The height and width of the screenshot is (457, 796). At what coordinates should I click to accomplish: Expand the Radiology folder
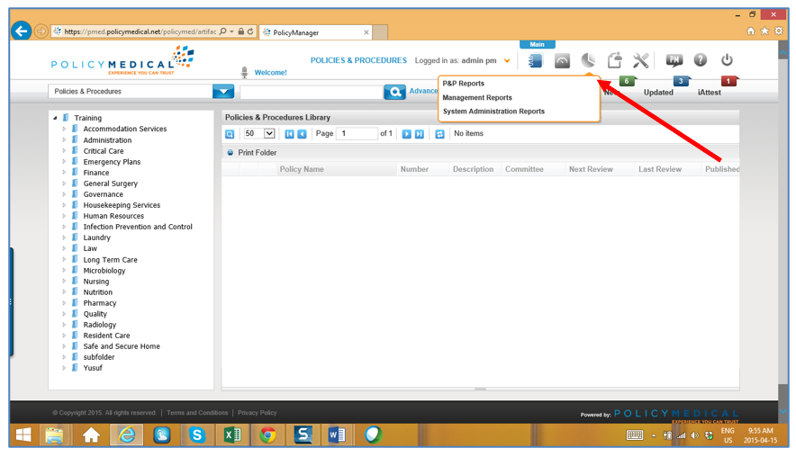coord(64,325)
